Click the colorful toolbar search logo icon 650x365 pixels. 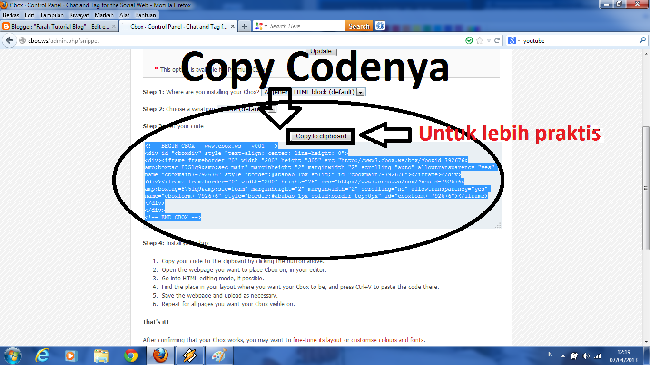259,27
